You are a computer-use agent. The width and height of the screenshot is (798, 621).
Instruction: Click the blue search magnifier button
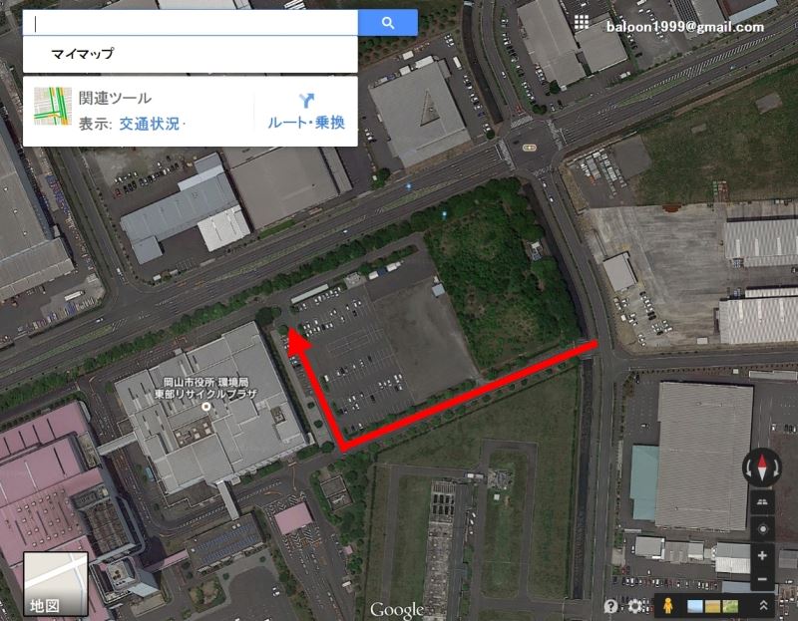tap(388, 22)
